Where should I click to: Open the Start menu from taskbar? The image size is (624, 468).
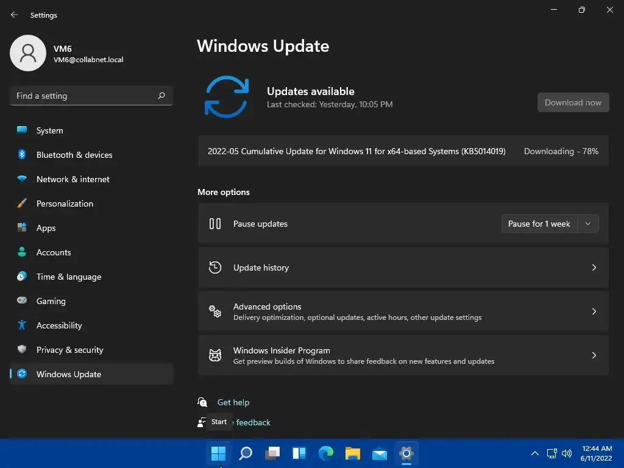coord(218,453)
